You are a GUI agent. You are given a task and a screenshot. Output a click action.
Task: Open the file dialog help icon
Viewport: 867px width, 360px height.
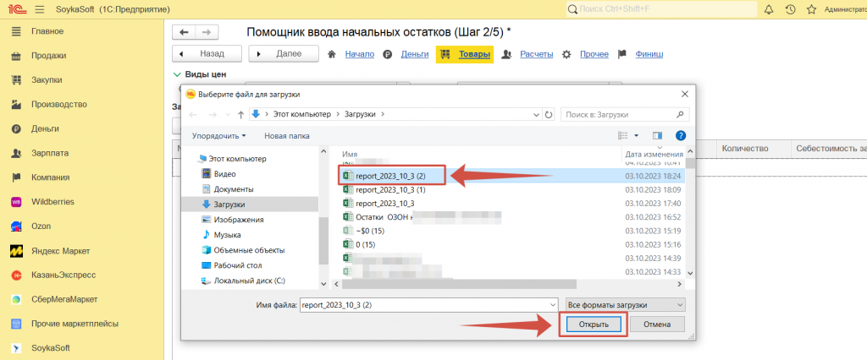coord(679,135)
